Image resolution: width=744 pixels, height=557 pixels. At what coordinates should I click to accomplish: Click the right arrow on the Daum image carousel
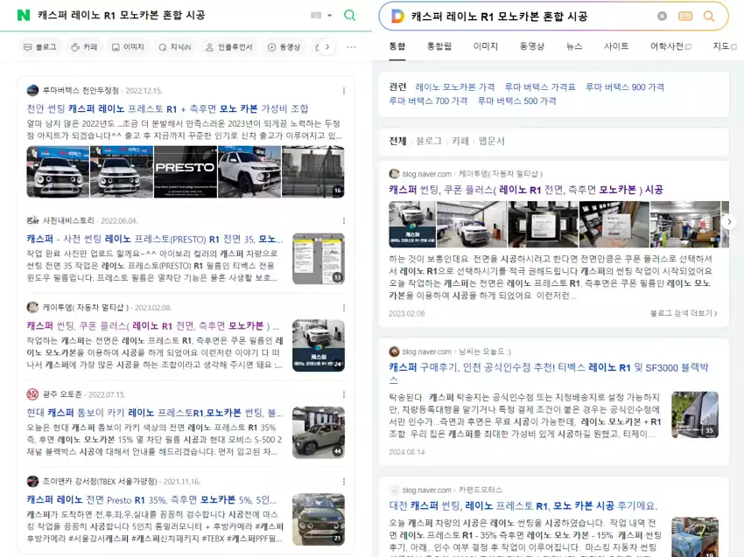(x=729, y=223)
